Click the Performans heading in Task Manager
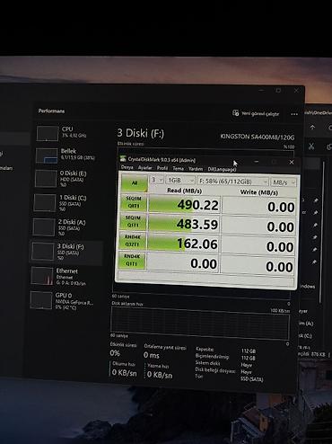 point(51,111)
